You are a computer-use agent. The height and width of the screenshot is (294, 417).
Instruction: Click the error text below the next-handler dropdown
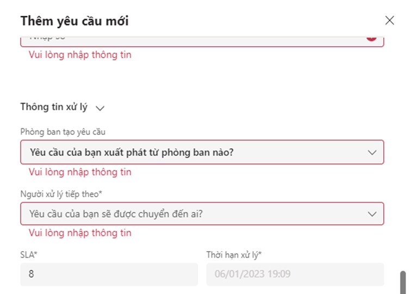(x=80, y=233)
